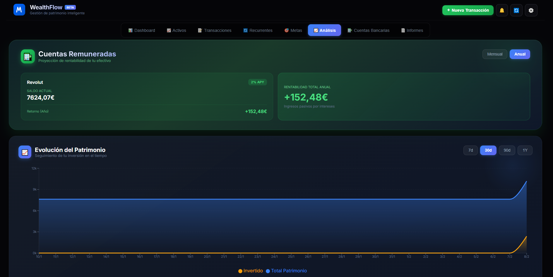The height and width of the screenshot is (277, 553).
Task: Click the Cuentas Remuneradas building icon
Action: pos(28,56)
